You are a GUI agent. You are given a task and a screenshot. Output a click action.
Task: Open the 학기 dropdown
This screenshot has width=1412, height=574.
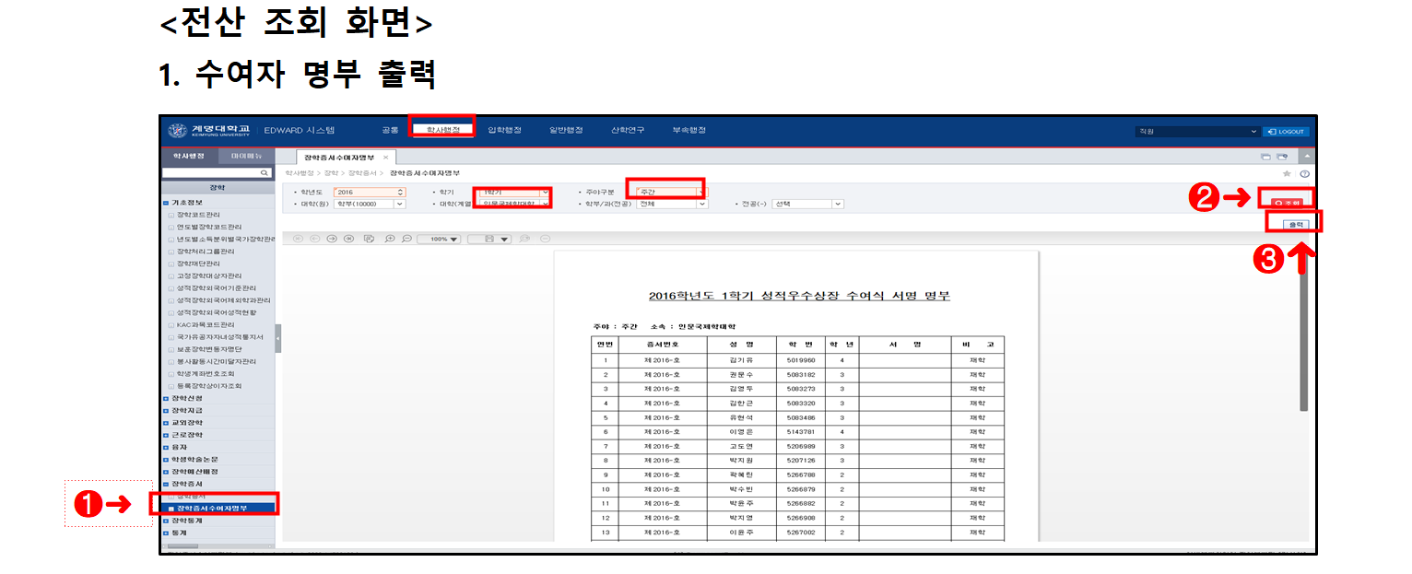coord(544,192)
